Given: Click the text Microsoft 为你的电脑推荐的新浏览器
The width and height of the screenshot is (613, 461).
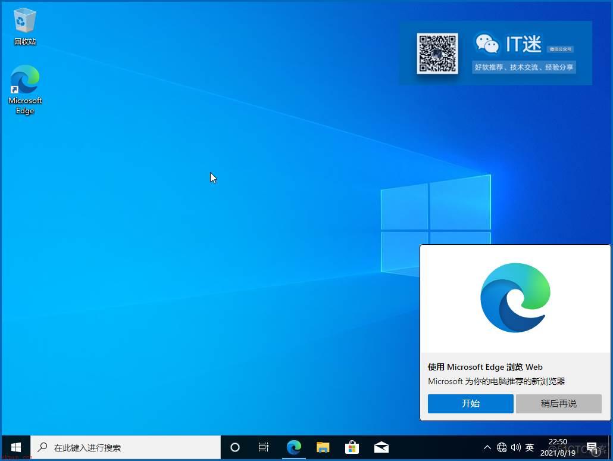Looking at the screenshot, I should [496, 381].
